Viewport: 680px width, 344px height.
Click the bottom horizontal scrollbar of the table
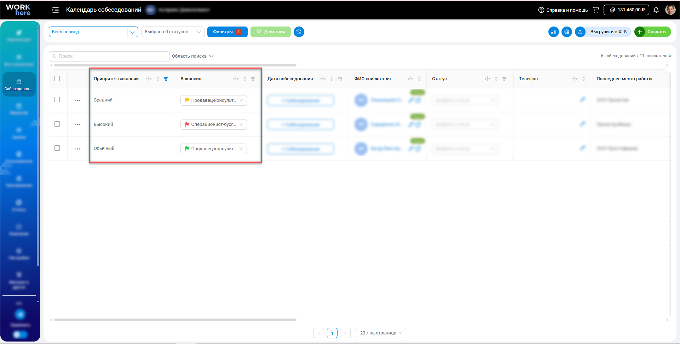[175, 320]
